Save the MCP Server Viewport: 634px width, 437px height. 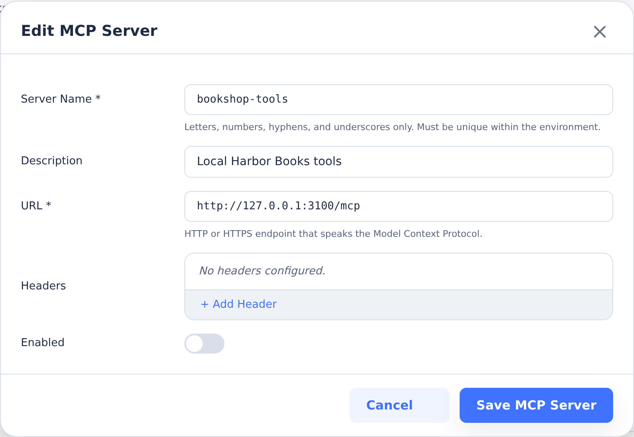(536, 405)
